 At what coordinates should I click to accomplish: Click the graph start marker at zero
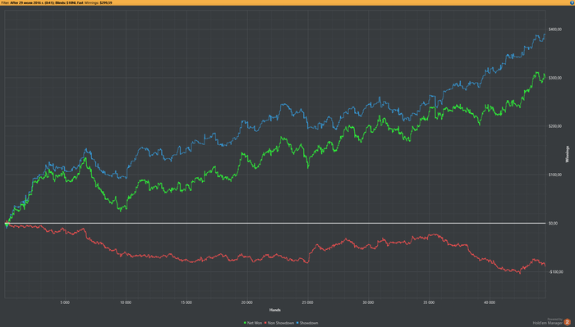coord(7,224)
